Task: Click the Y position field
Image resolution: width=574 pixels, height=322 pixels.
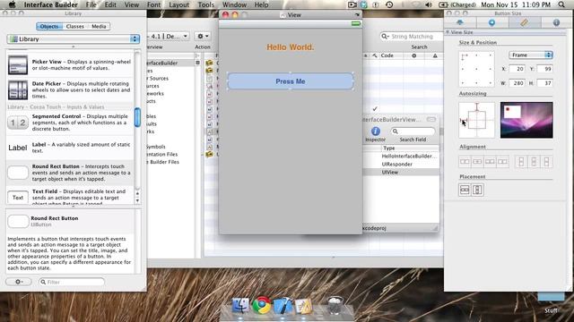Action: (x=544, y=69)
